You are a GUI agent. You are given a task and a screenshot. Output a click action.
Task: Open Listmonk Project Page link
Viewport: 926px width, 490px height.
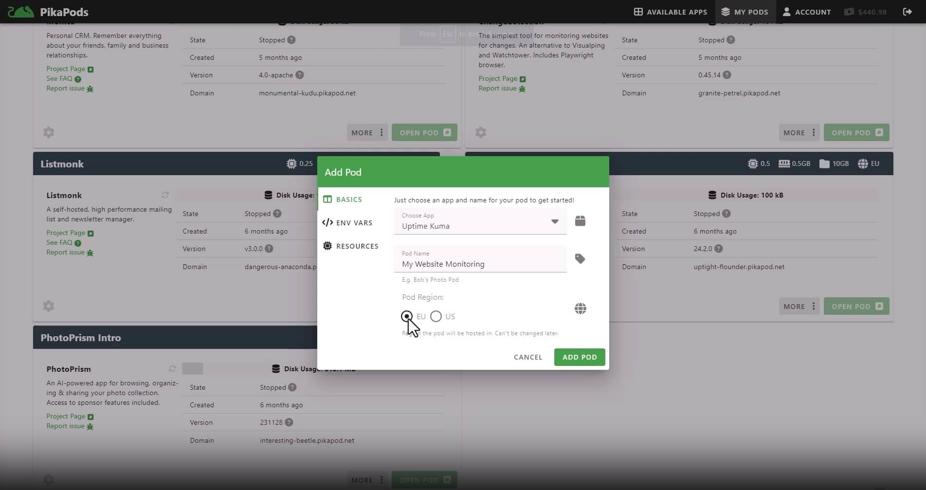point(66,233)
